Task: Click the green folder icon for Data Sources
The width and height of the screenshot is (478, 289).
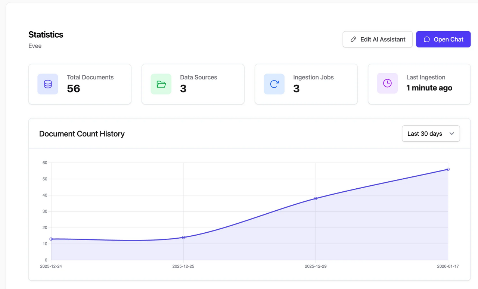Action: click(161, 84)
